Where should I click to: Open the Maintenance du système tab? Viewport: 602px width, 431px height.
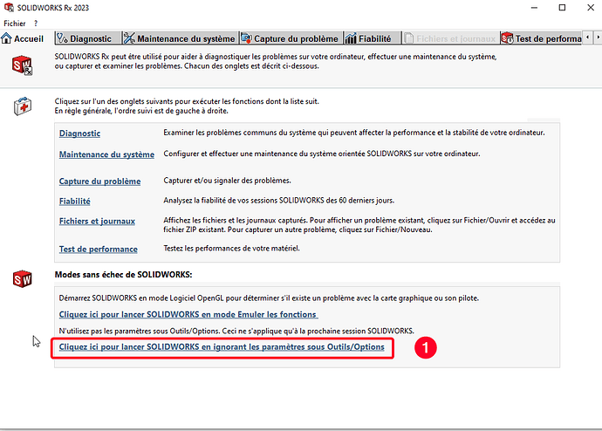[x=180, y=38]
